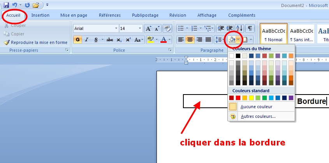The image size is (329, 163).
Task: Align text right
Action: 199,40
